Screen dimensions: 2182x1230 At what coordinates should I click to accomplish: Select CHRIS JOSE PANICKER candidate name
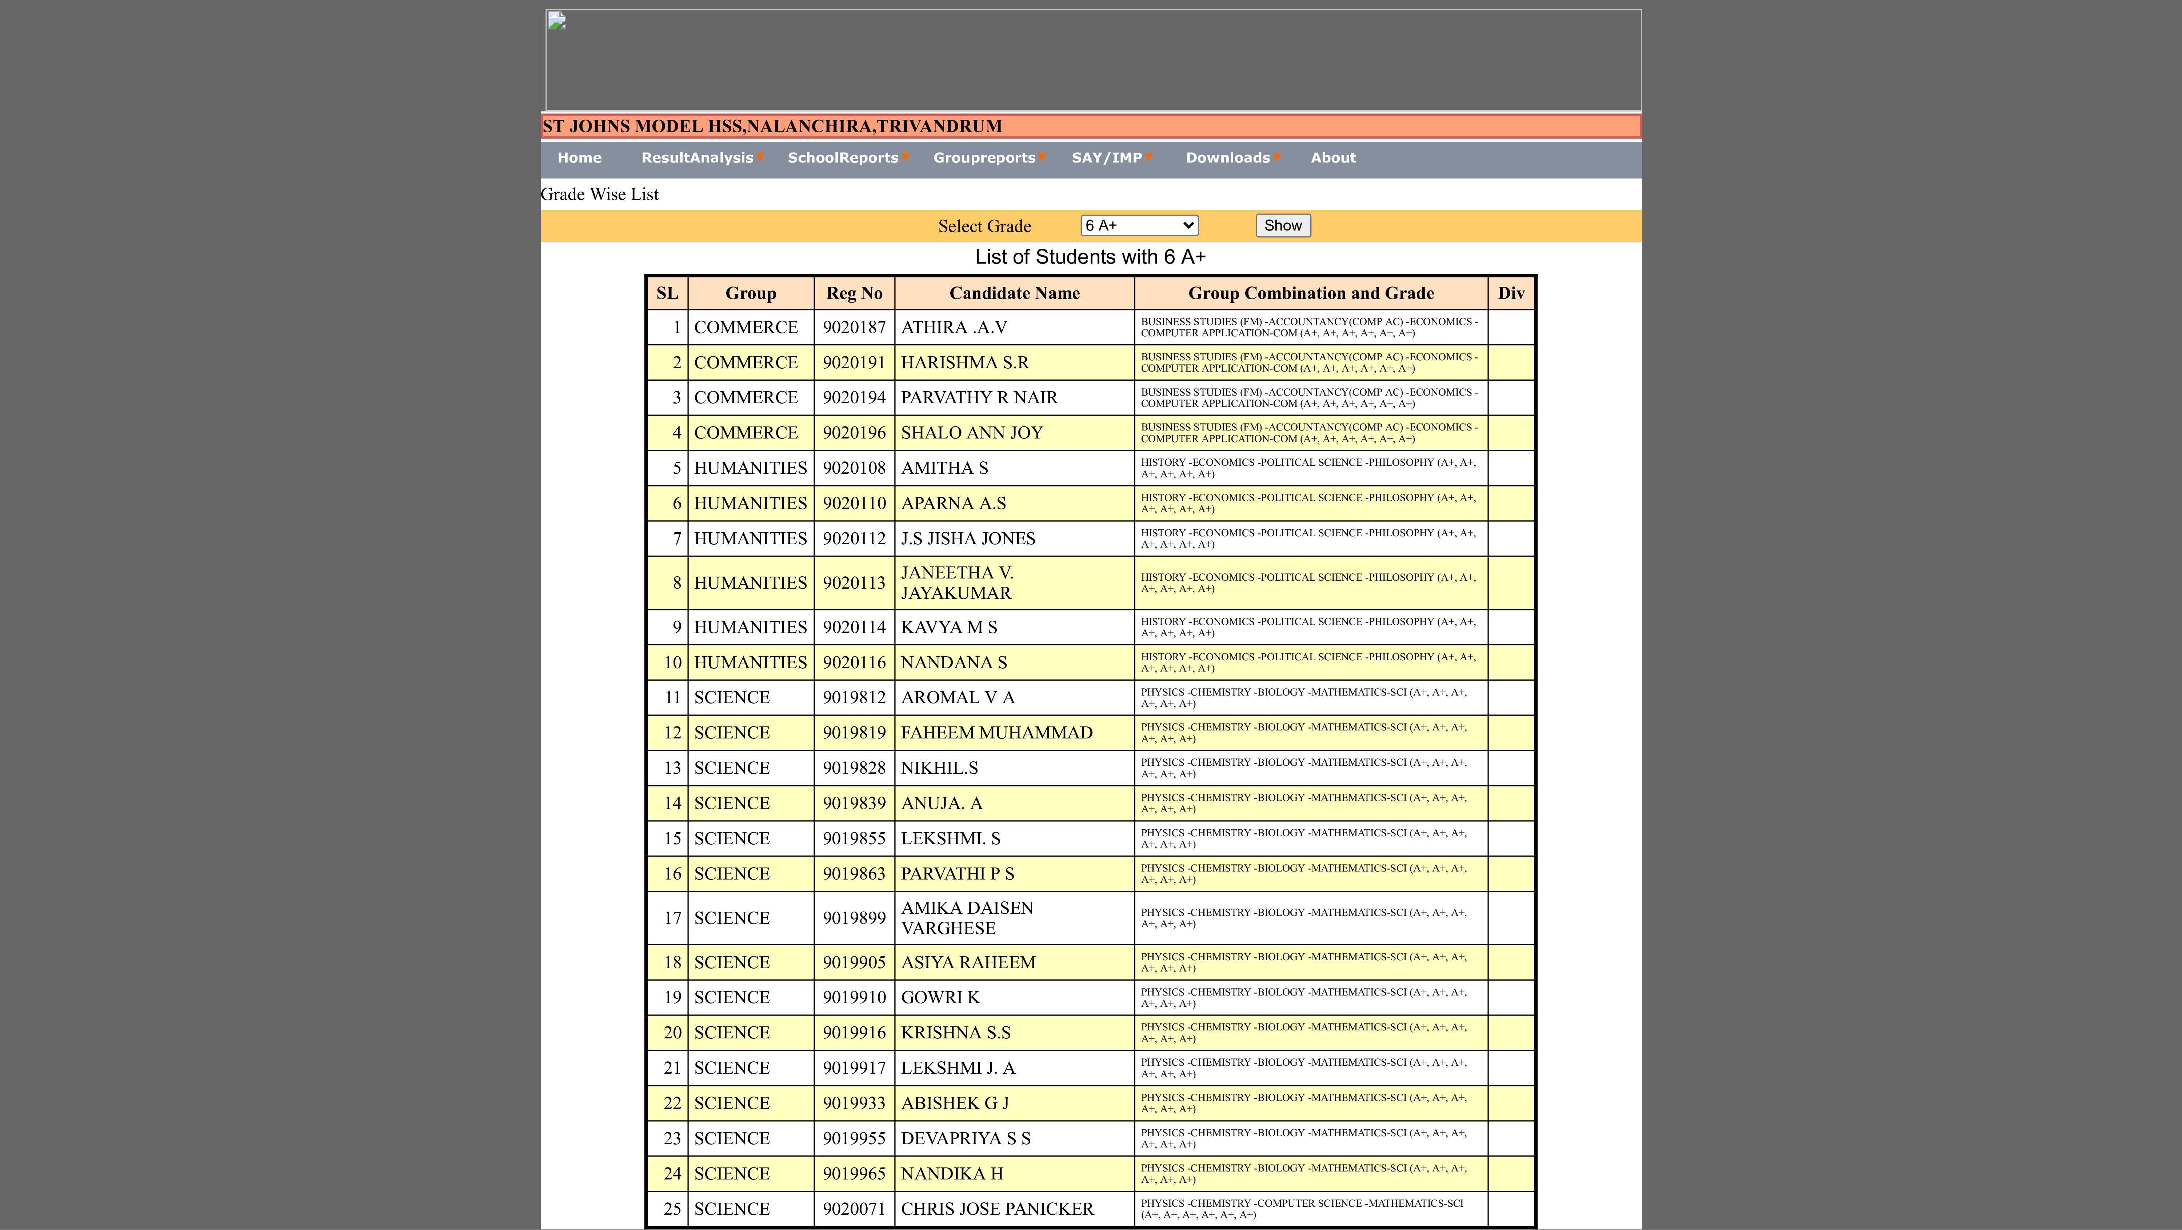(x=997, y=1209)
